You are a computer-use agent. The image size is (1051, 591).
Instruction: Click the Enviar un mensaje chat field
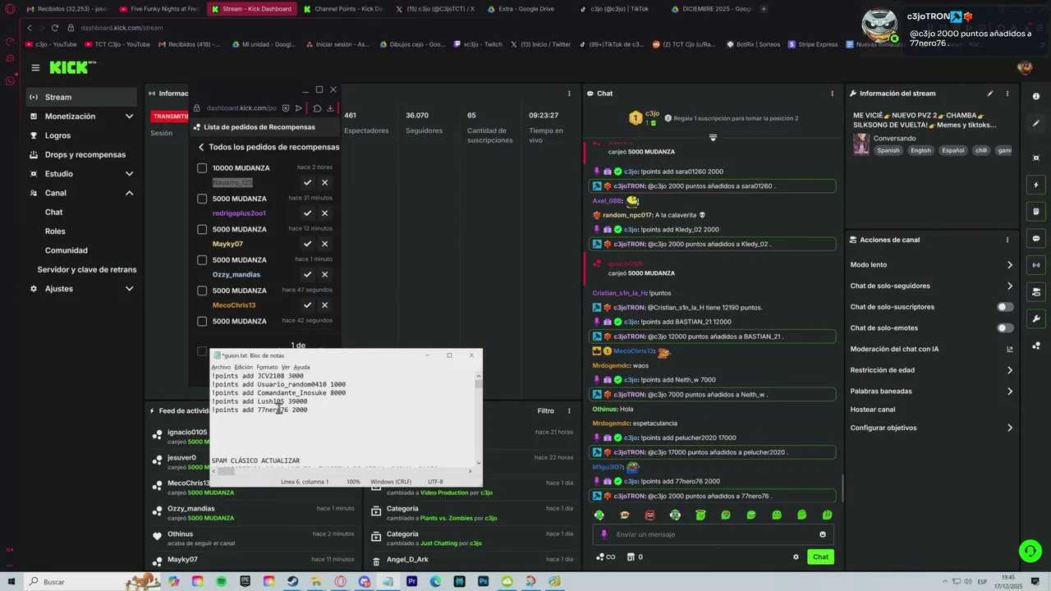pos(713,534)
